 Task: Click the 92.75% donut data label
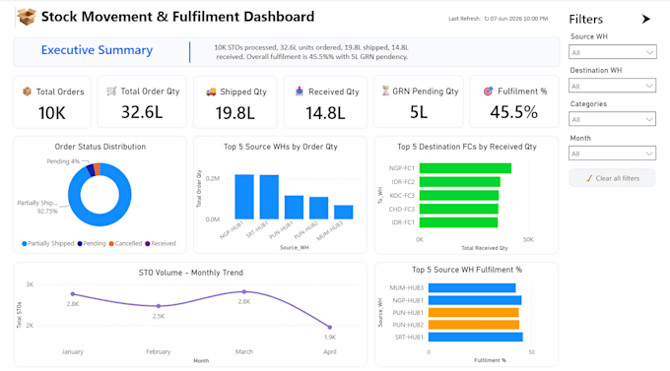pyautogui.click(x=47, y=212)
